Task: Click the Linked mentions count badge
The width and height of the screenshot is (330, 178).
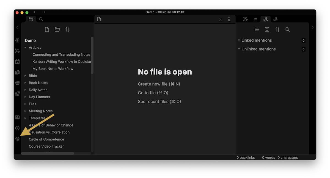Action: 303,41
